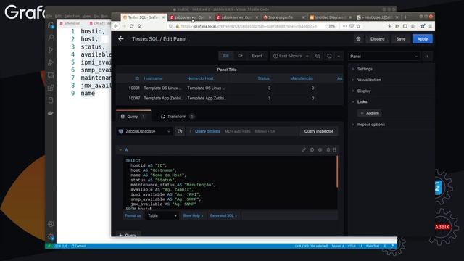This screenshot has height=261, width=464.
Task: Expand Query options
Action: (x=207, y=131)
